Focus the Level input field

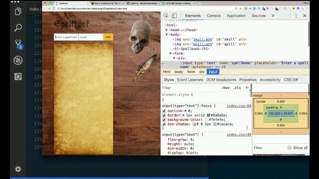[91, 37]
